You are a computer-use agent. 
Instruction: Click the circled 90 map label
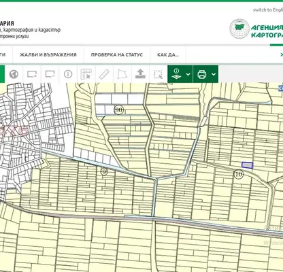coord(118,110)
